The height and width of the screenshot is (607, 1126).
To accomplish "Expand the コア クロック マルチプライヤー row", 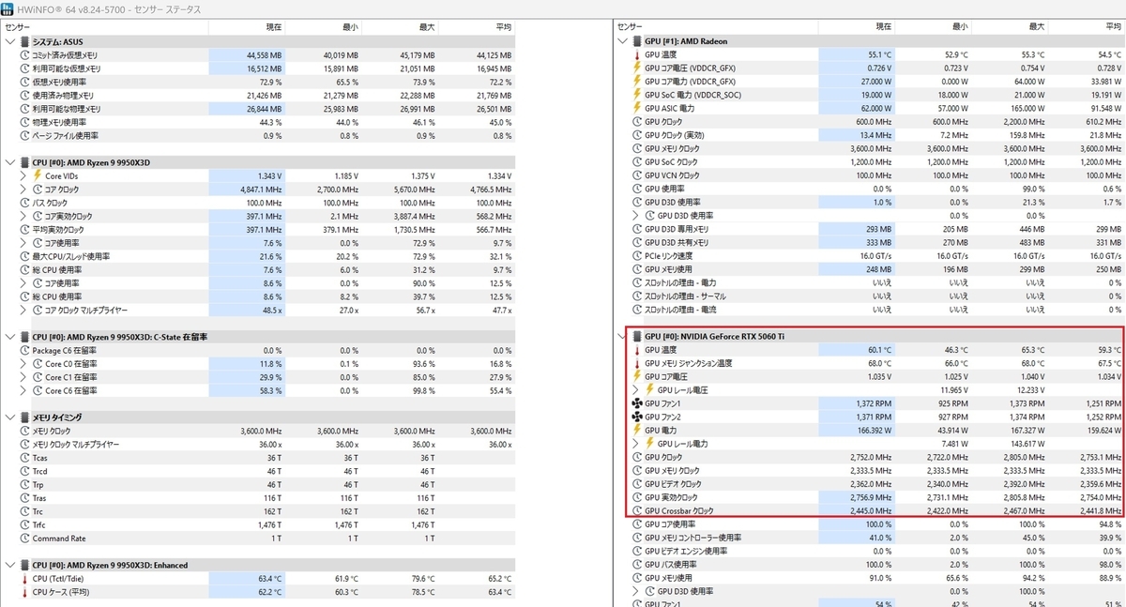I will pyautogui.click(x=24, y=310).
